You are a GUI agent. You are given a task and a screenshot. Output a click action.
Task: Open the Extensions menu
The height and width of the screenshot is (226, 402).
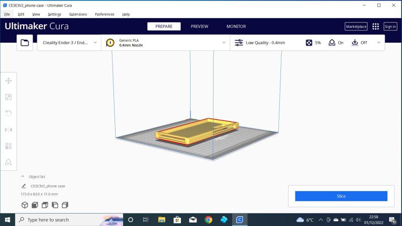click(78, 15)
